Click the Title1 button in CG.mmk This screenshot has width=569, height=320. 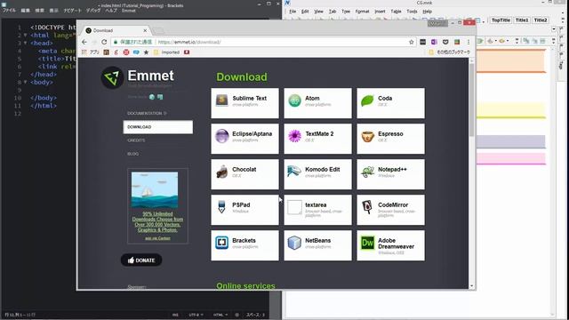522,20
